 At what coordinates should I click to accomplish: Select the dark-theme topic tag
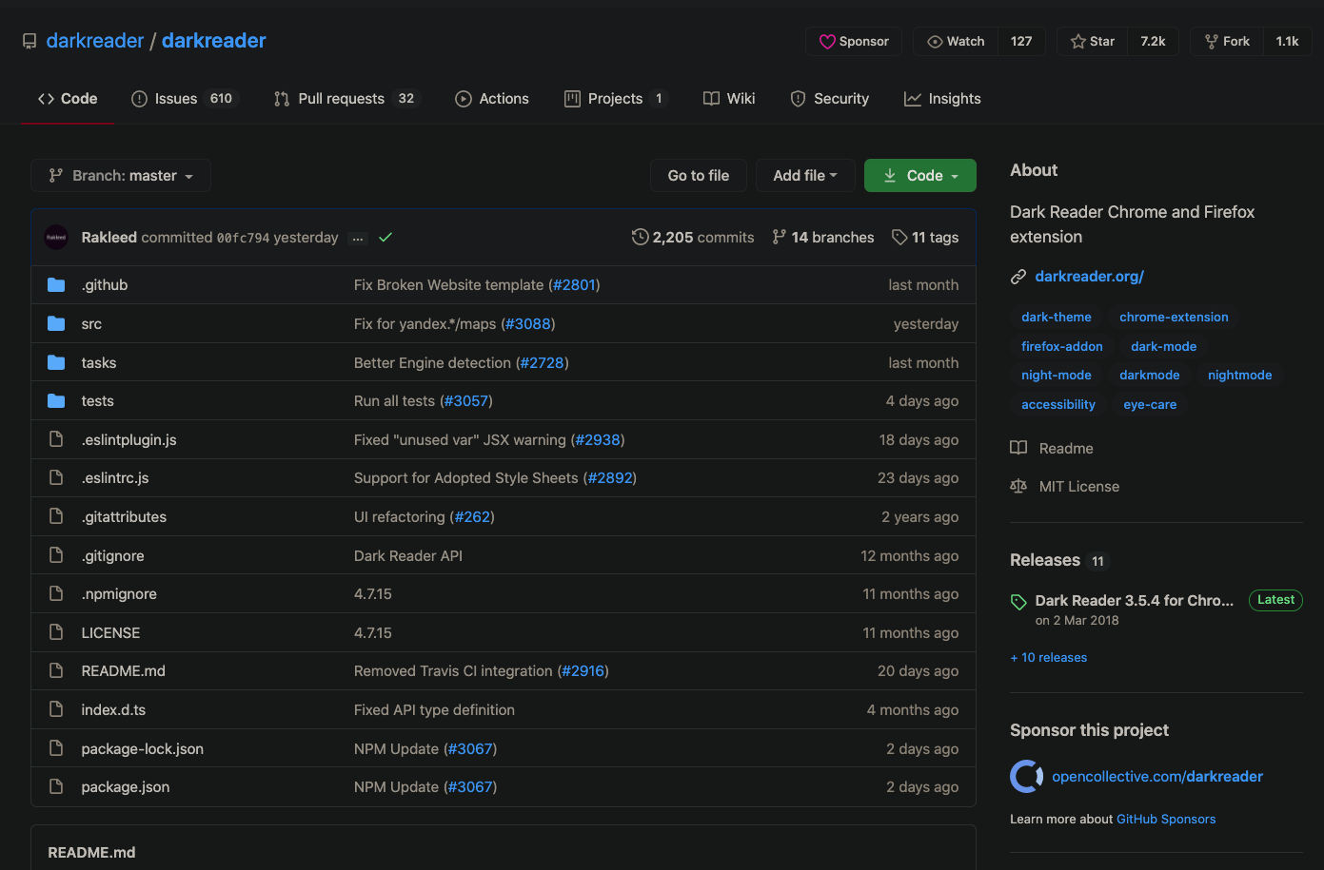1057,318
